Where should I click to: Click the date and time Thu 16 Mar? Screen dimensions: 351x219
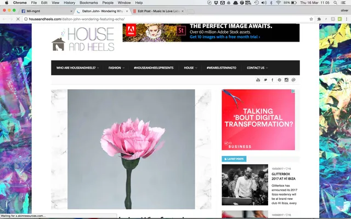pos(314,3)
